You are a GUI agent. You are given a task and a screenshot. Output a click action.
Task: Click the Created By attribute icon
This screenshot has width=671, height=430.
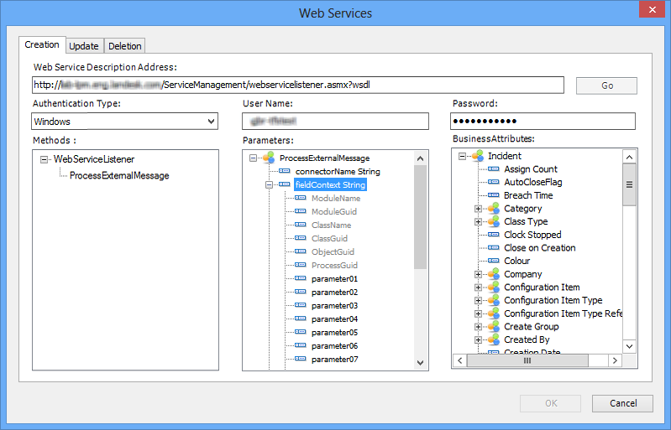(x=493, y=339)
